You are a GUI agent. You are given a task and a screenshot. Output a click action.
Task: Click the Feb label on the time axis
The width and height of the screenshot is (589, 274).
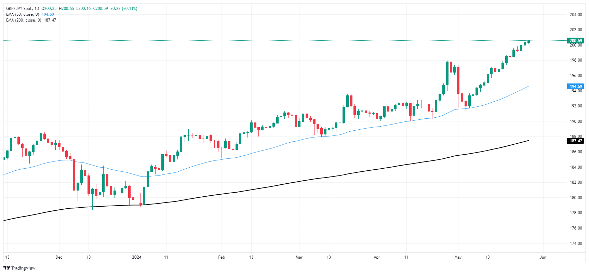point(222,257)
